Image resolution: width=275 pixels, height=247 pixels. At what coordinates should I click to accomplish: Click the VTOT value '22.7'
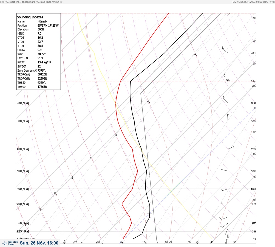[40, 42]
